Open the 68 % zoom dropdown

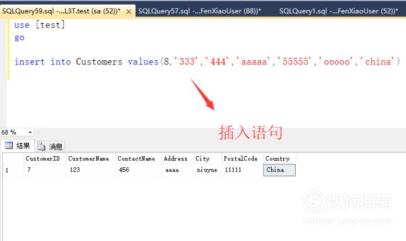tap(30, 132)
